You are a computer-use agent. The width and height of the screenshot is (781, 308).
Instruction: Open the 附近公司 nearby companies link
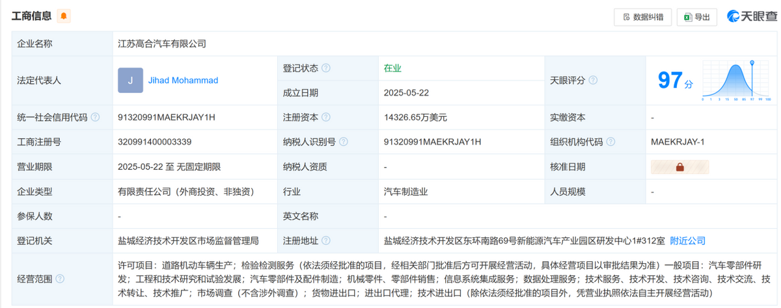(688, 240)
